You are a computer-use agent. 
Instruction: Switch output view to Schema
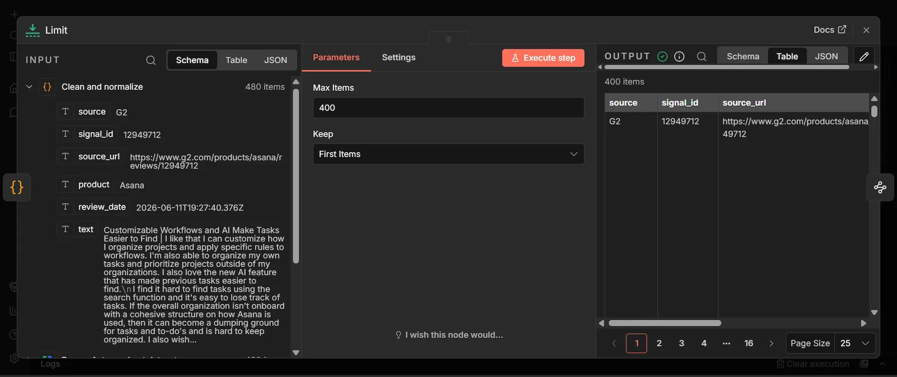[743, 56]
